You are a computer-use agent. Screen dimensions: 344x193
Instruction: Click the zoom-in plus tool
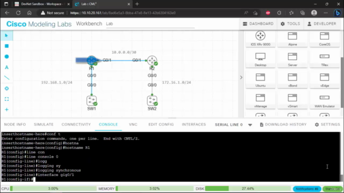(x=6, y=109)
